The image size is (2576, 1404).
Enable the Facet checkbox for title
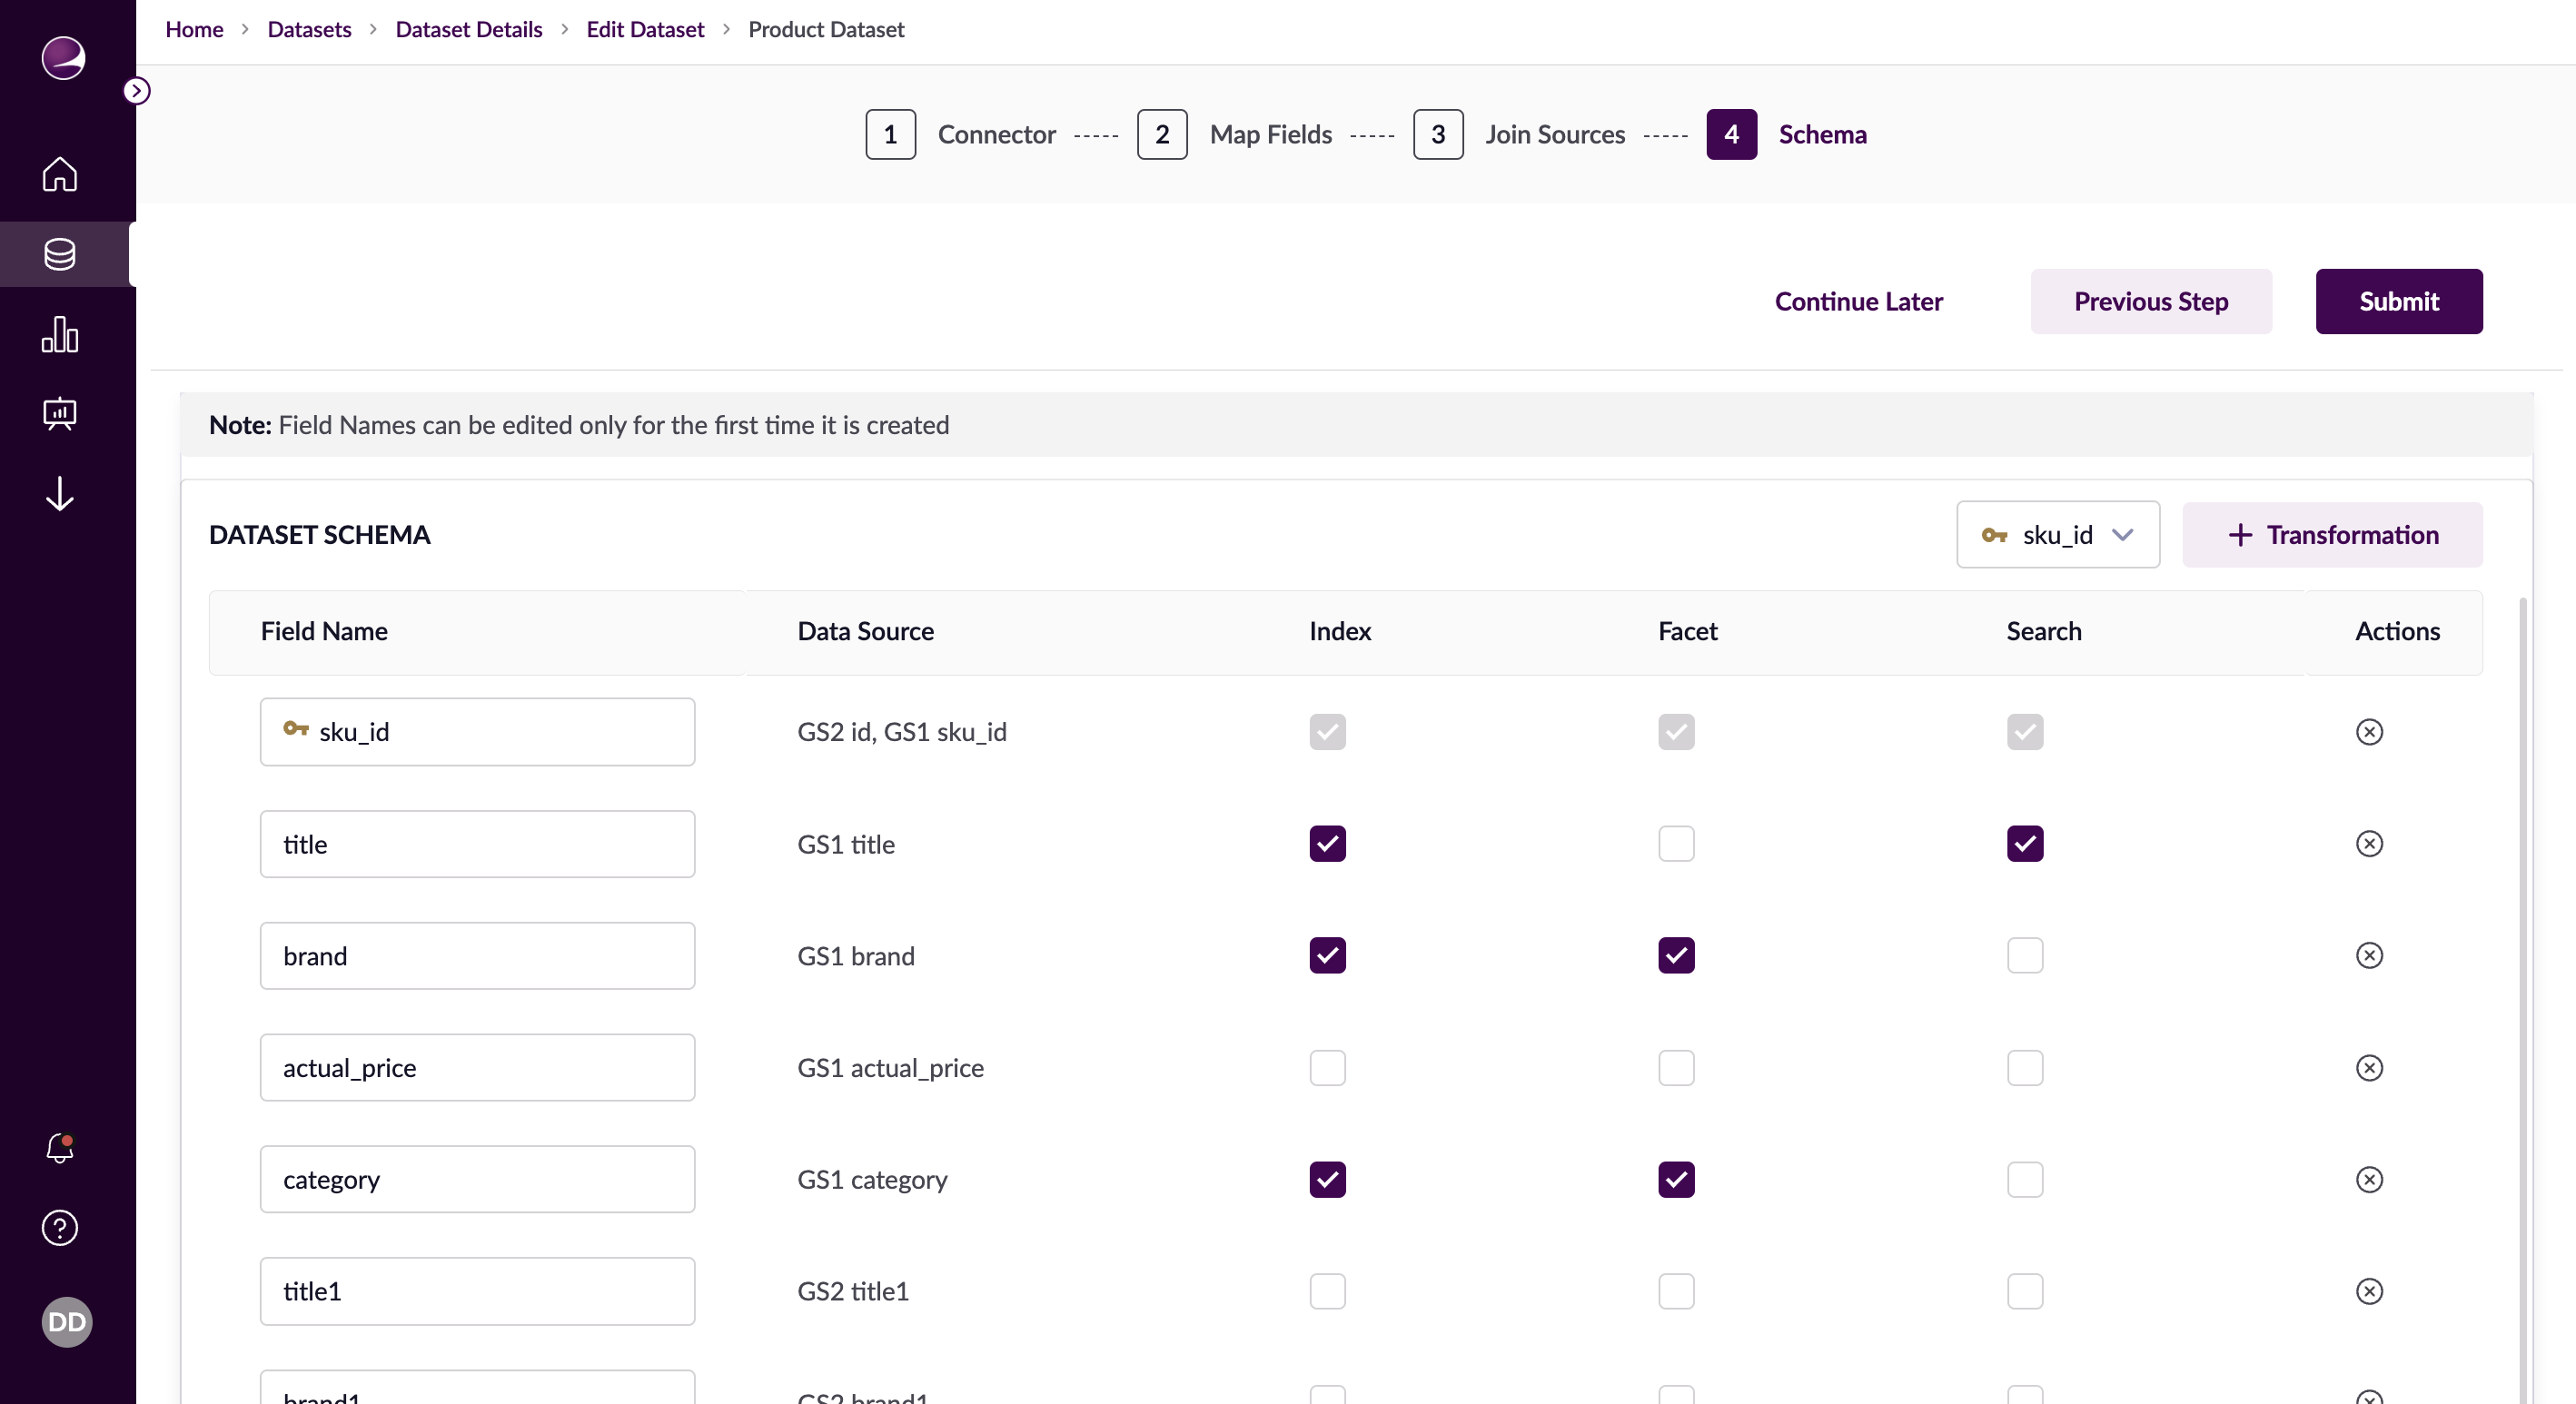[x=1676, y=844]
